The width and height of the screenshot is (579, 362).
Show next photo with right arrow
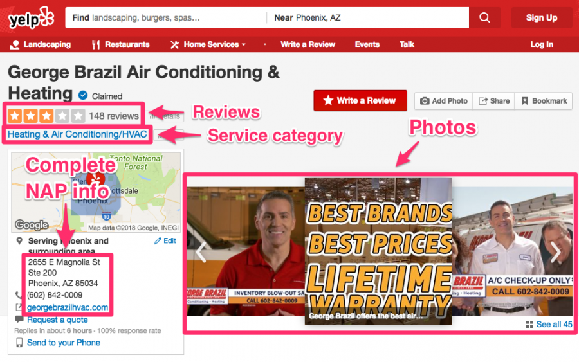[555, 252]
